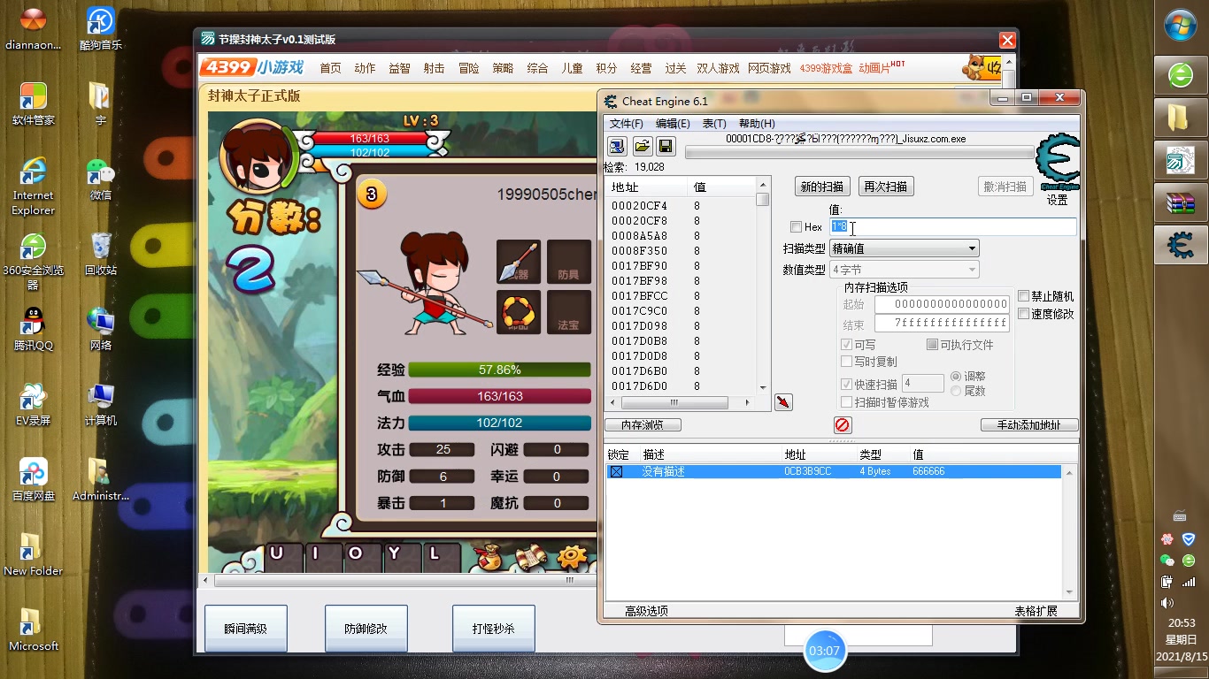1209x679 pixels.
Task: Toggle the 禁止随机 checkbox
Action: point(1024,296)
